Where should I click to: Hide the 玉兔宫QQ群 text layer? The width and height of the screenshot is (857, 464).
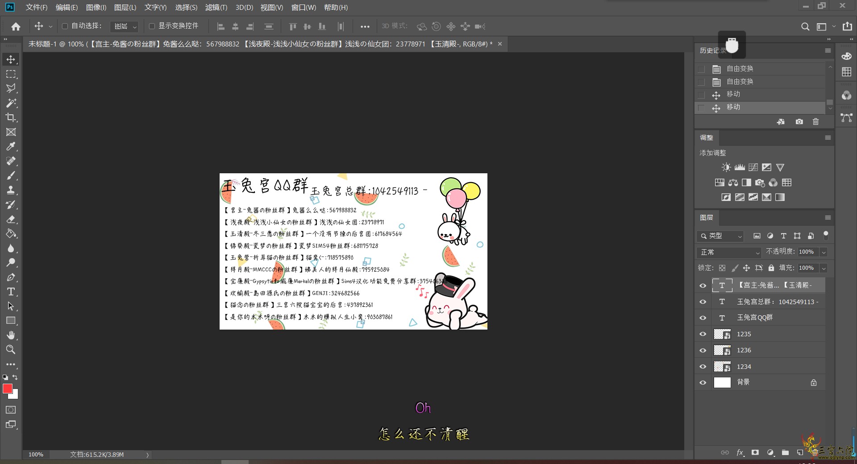tap(703, 318)
